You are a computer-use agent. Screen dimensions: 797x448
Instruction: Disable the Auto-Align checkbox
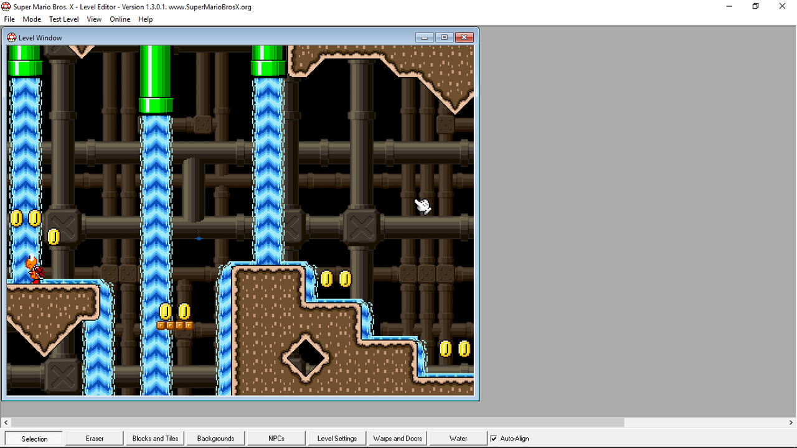pos(494,438)
